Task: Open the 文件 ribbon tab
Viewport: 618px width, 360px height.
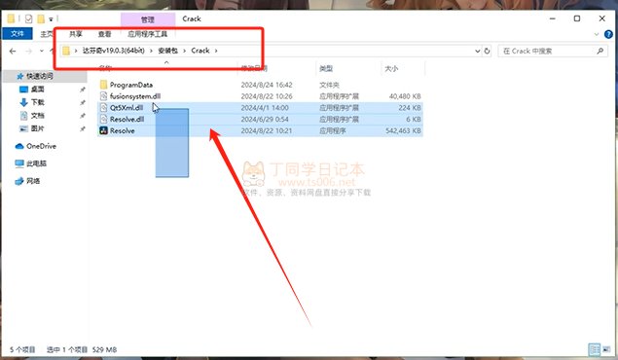Action: (x=18, y=34)
